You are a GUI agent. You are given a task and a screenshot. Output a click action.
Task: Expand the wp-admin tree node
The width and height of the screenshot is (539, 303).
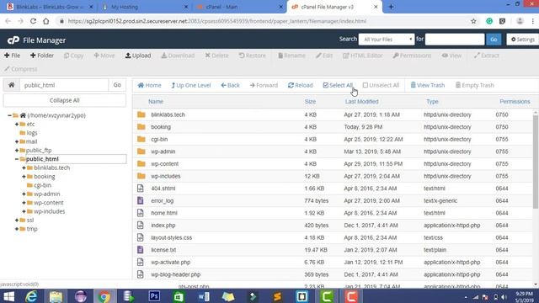coord(24,194)
